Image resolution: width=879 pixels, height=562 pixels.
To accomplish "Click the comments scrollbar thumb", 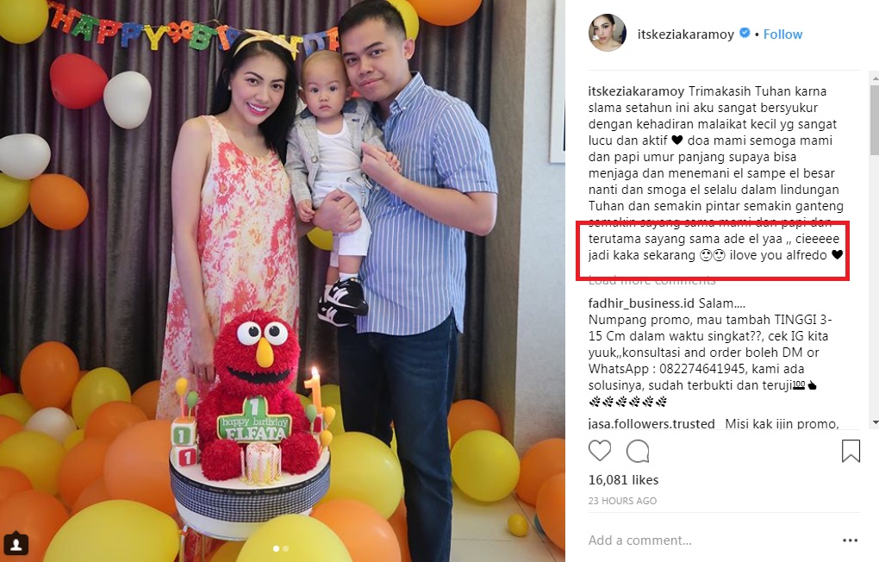I will pyautogui.click(x=875, y=120).
